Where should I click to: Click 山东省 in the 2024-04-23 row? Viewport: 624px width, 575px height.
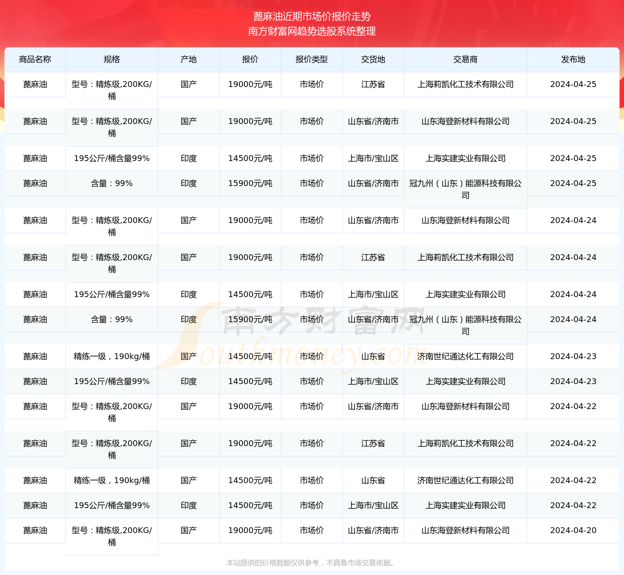click(373, 356)
